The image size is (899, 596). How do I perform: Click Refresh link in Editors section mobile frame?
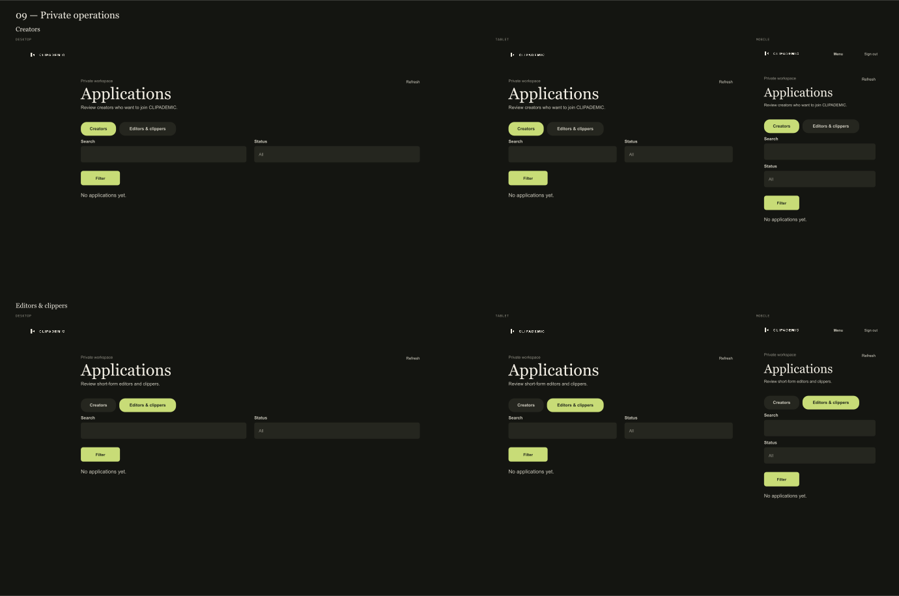point(868,356)
